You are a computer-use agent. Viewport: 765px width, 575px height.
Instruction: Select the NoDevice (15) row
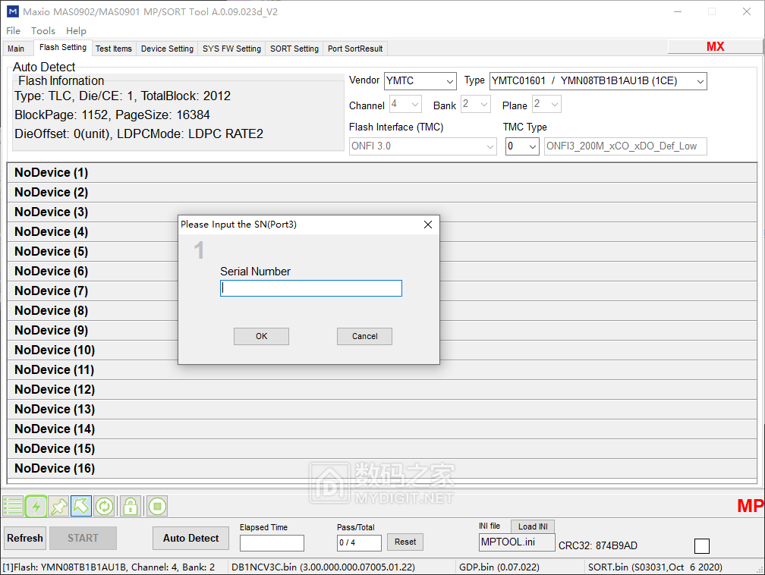[382, 448]
